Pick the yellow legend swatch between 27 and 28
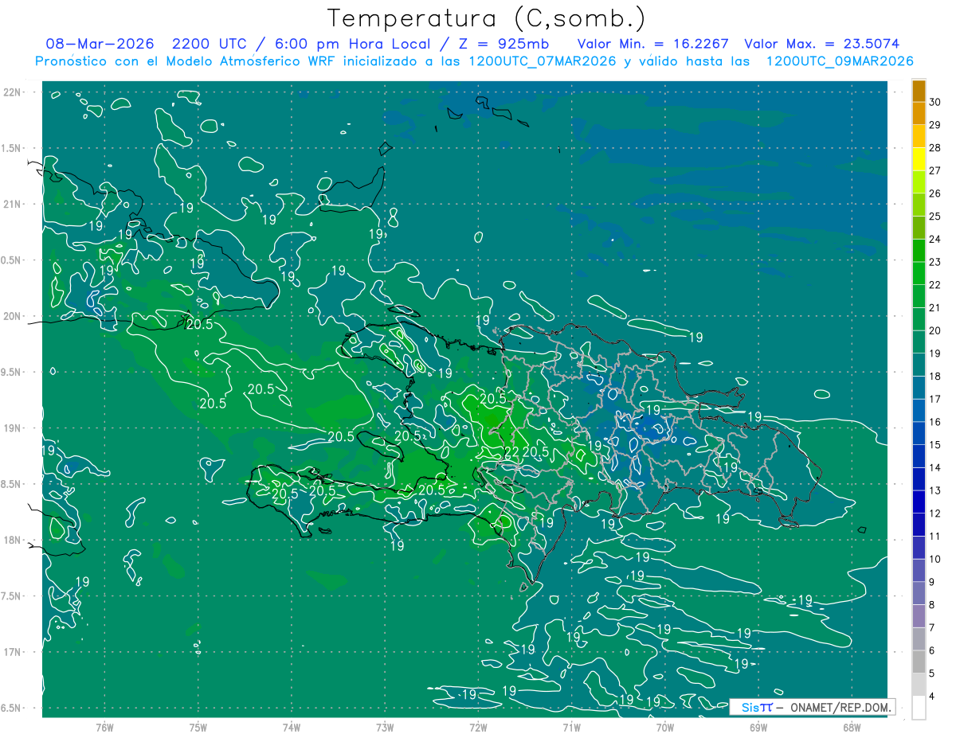The image size is (956, 738). 919,159
